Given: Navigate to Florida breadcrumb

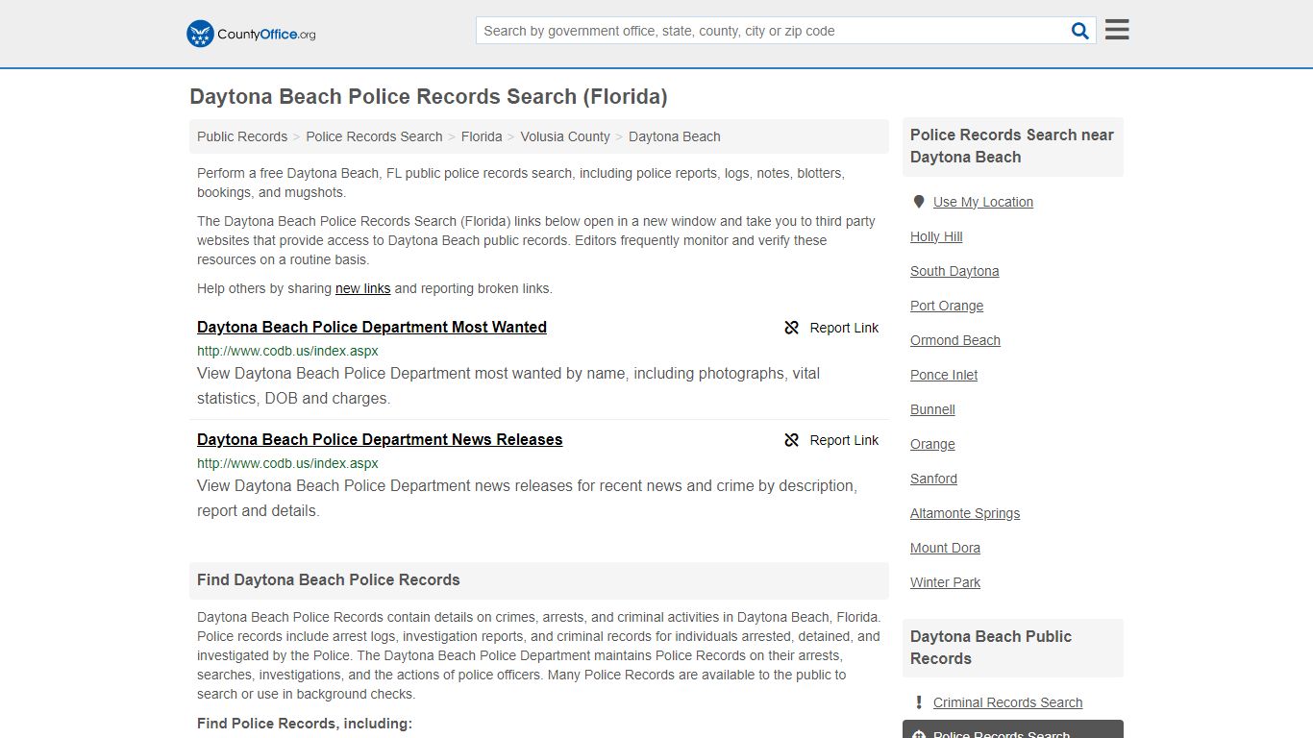Looking at the screenshot, I should (x=482, y=136).
